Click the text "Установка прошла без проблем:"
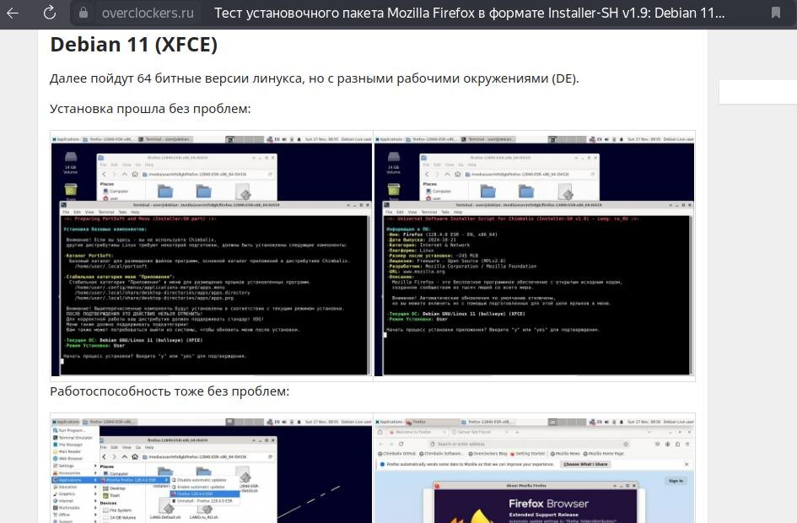 (150, 109)
